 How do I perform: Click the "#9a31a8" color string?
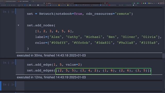pyautogui.click(x=126, y=43)
